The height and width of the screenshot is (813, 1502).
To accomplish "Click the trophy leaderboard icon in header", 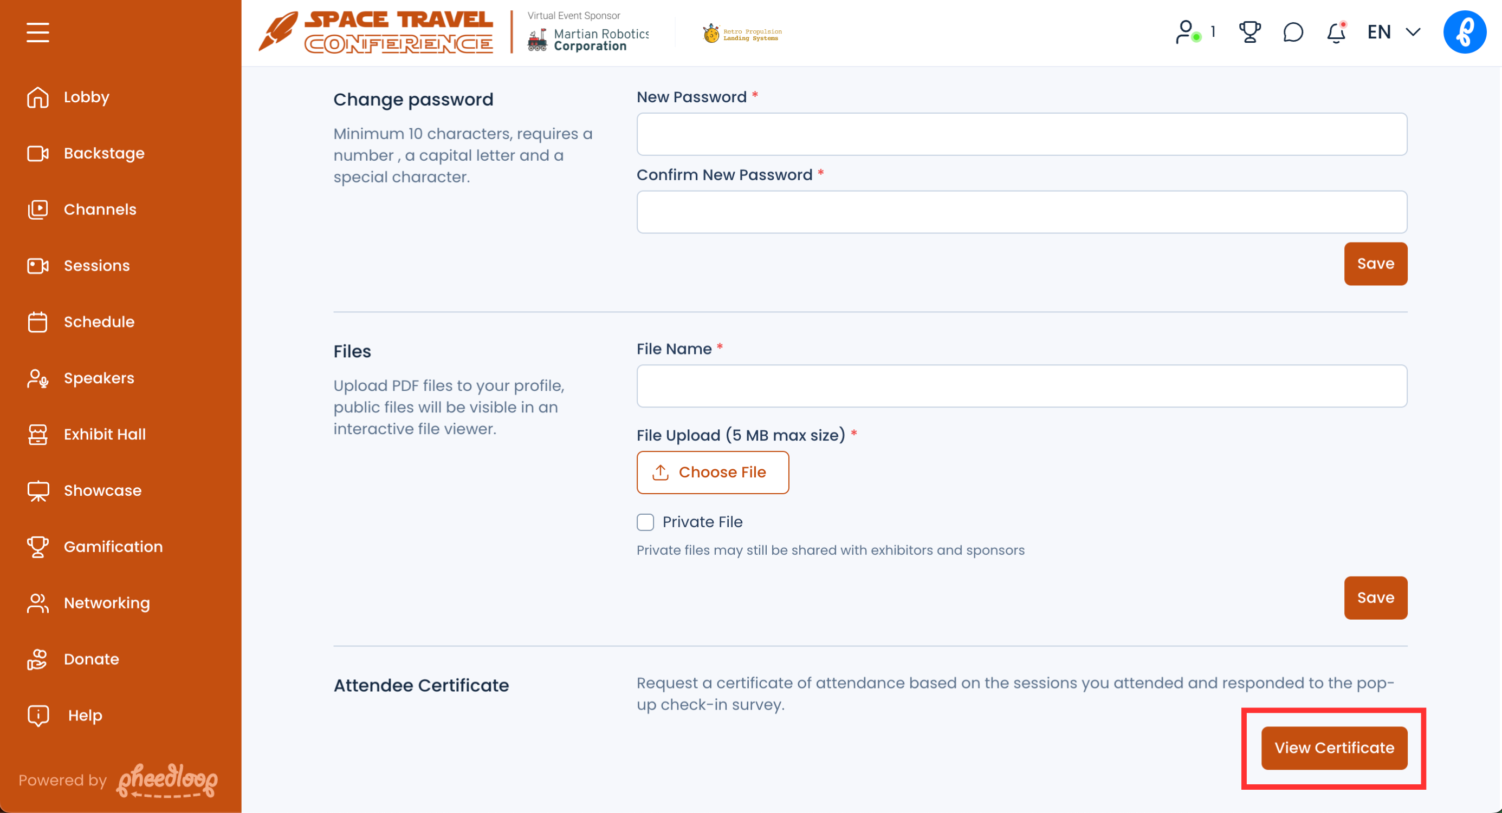I will (1249, 32).
